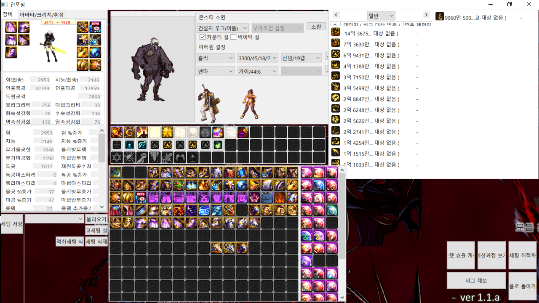Click next arrow in damage panel header
Image resolution: width=539 pixels, height=303 pixels.
(x=426, y=15)
